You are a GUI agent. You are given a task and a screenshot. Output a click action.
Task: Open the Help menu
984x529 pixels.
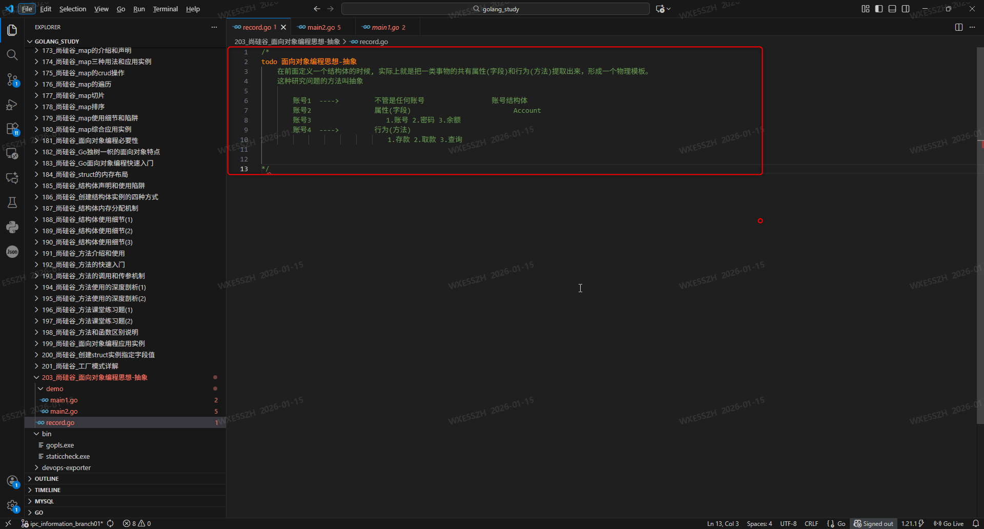(193, 9)
